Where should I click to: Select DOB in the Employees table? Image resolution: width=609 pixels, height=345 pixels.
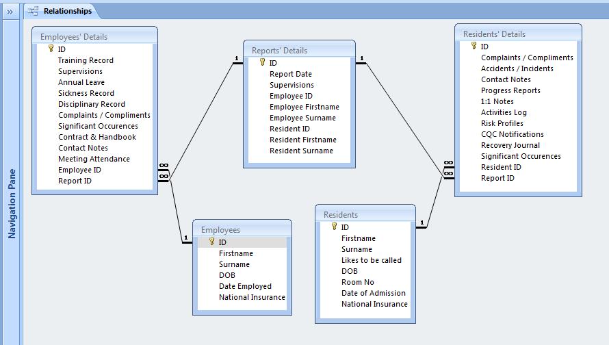[x=227, y=275]
